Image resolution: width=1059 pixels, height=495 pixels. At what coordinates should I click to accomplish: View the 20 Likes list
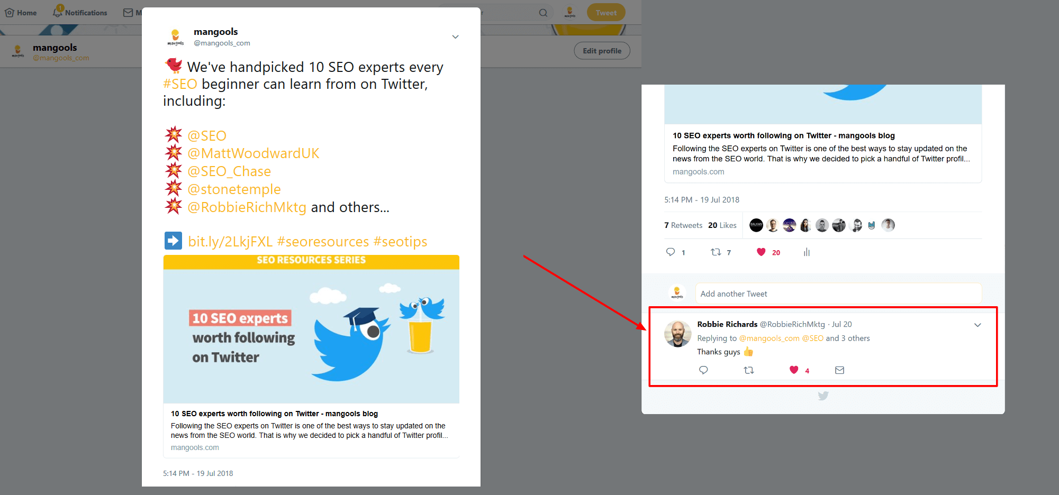point(722,225)
